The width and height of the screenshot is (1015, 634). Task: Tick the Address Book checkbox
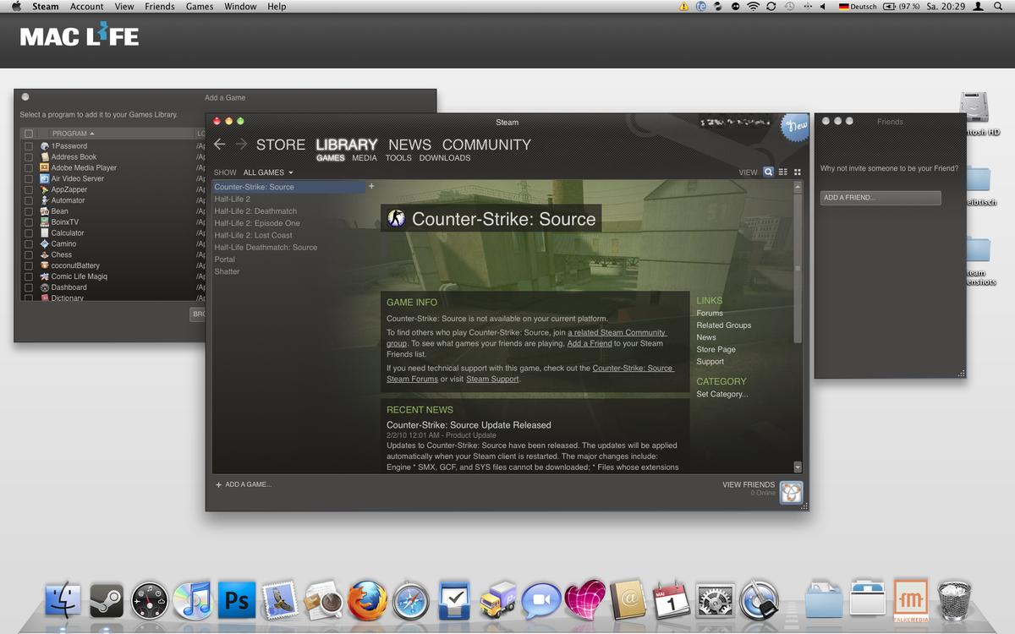pos(29,157)
